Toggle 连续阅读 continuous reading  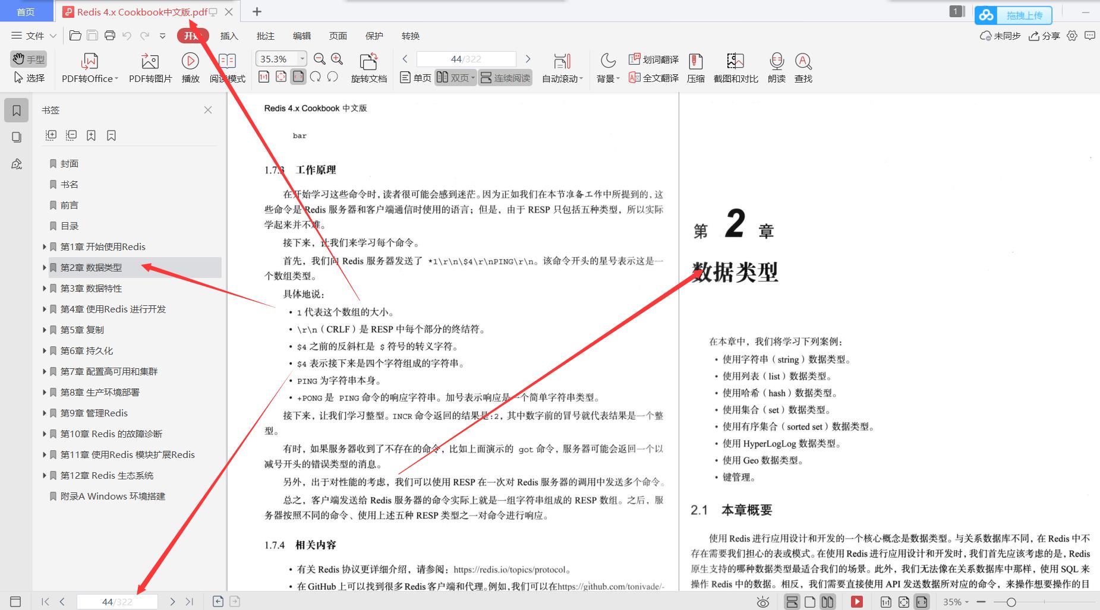pyautogui.click(x=505, y=78)
